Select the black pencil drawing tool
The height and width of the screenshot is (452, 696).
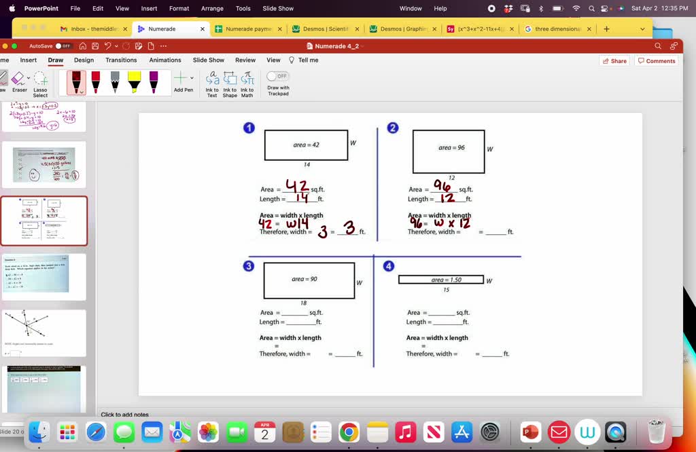(114, 81)
